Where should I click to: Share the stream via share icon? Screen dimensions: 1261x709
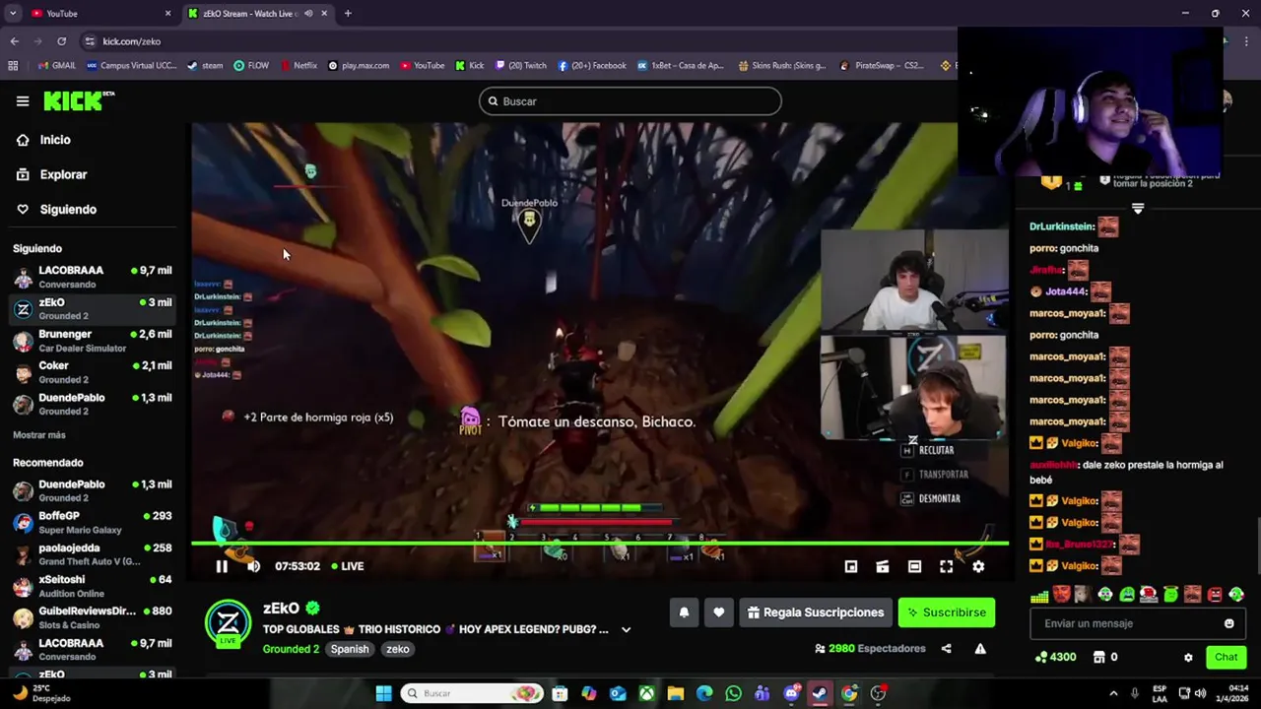click(947, 649)
